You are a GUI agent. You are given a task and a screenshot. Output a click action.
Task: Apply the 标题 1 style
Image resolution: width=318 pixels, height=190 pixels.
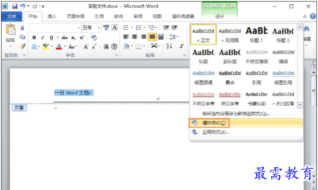point(256,34)
